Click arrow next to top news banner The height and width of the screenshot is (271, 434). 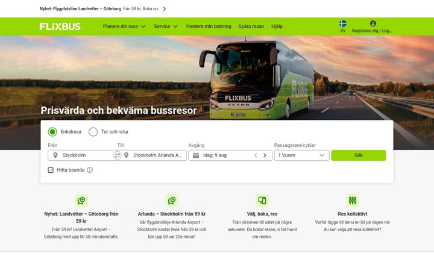[165, 9]
